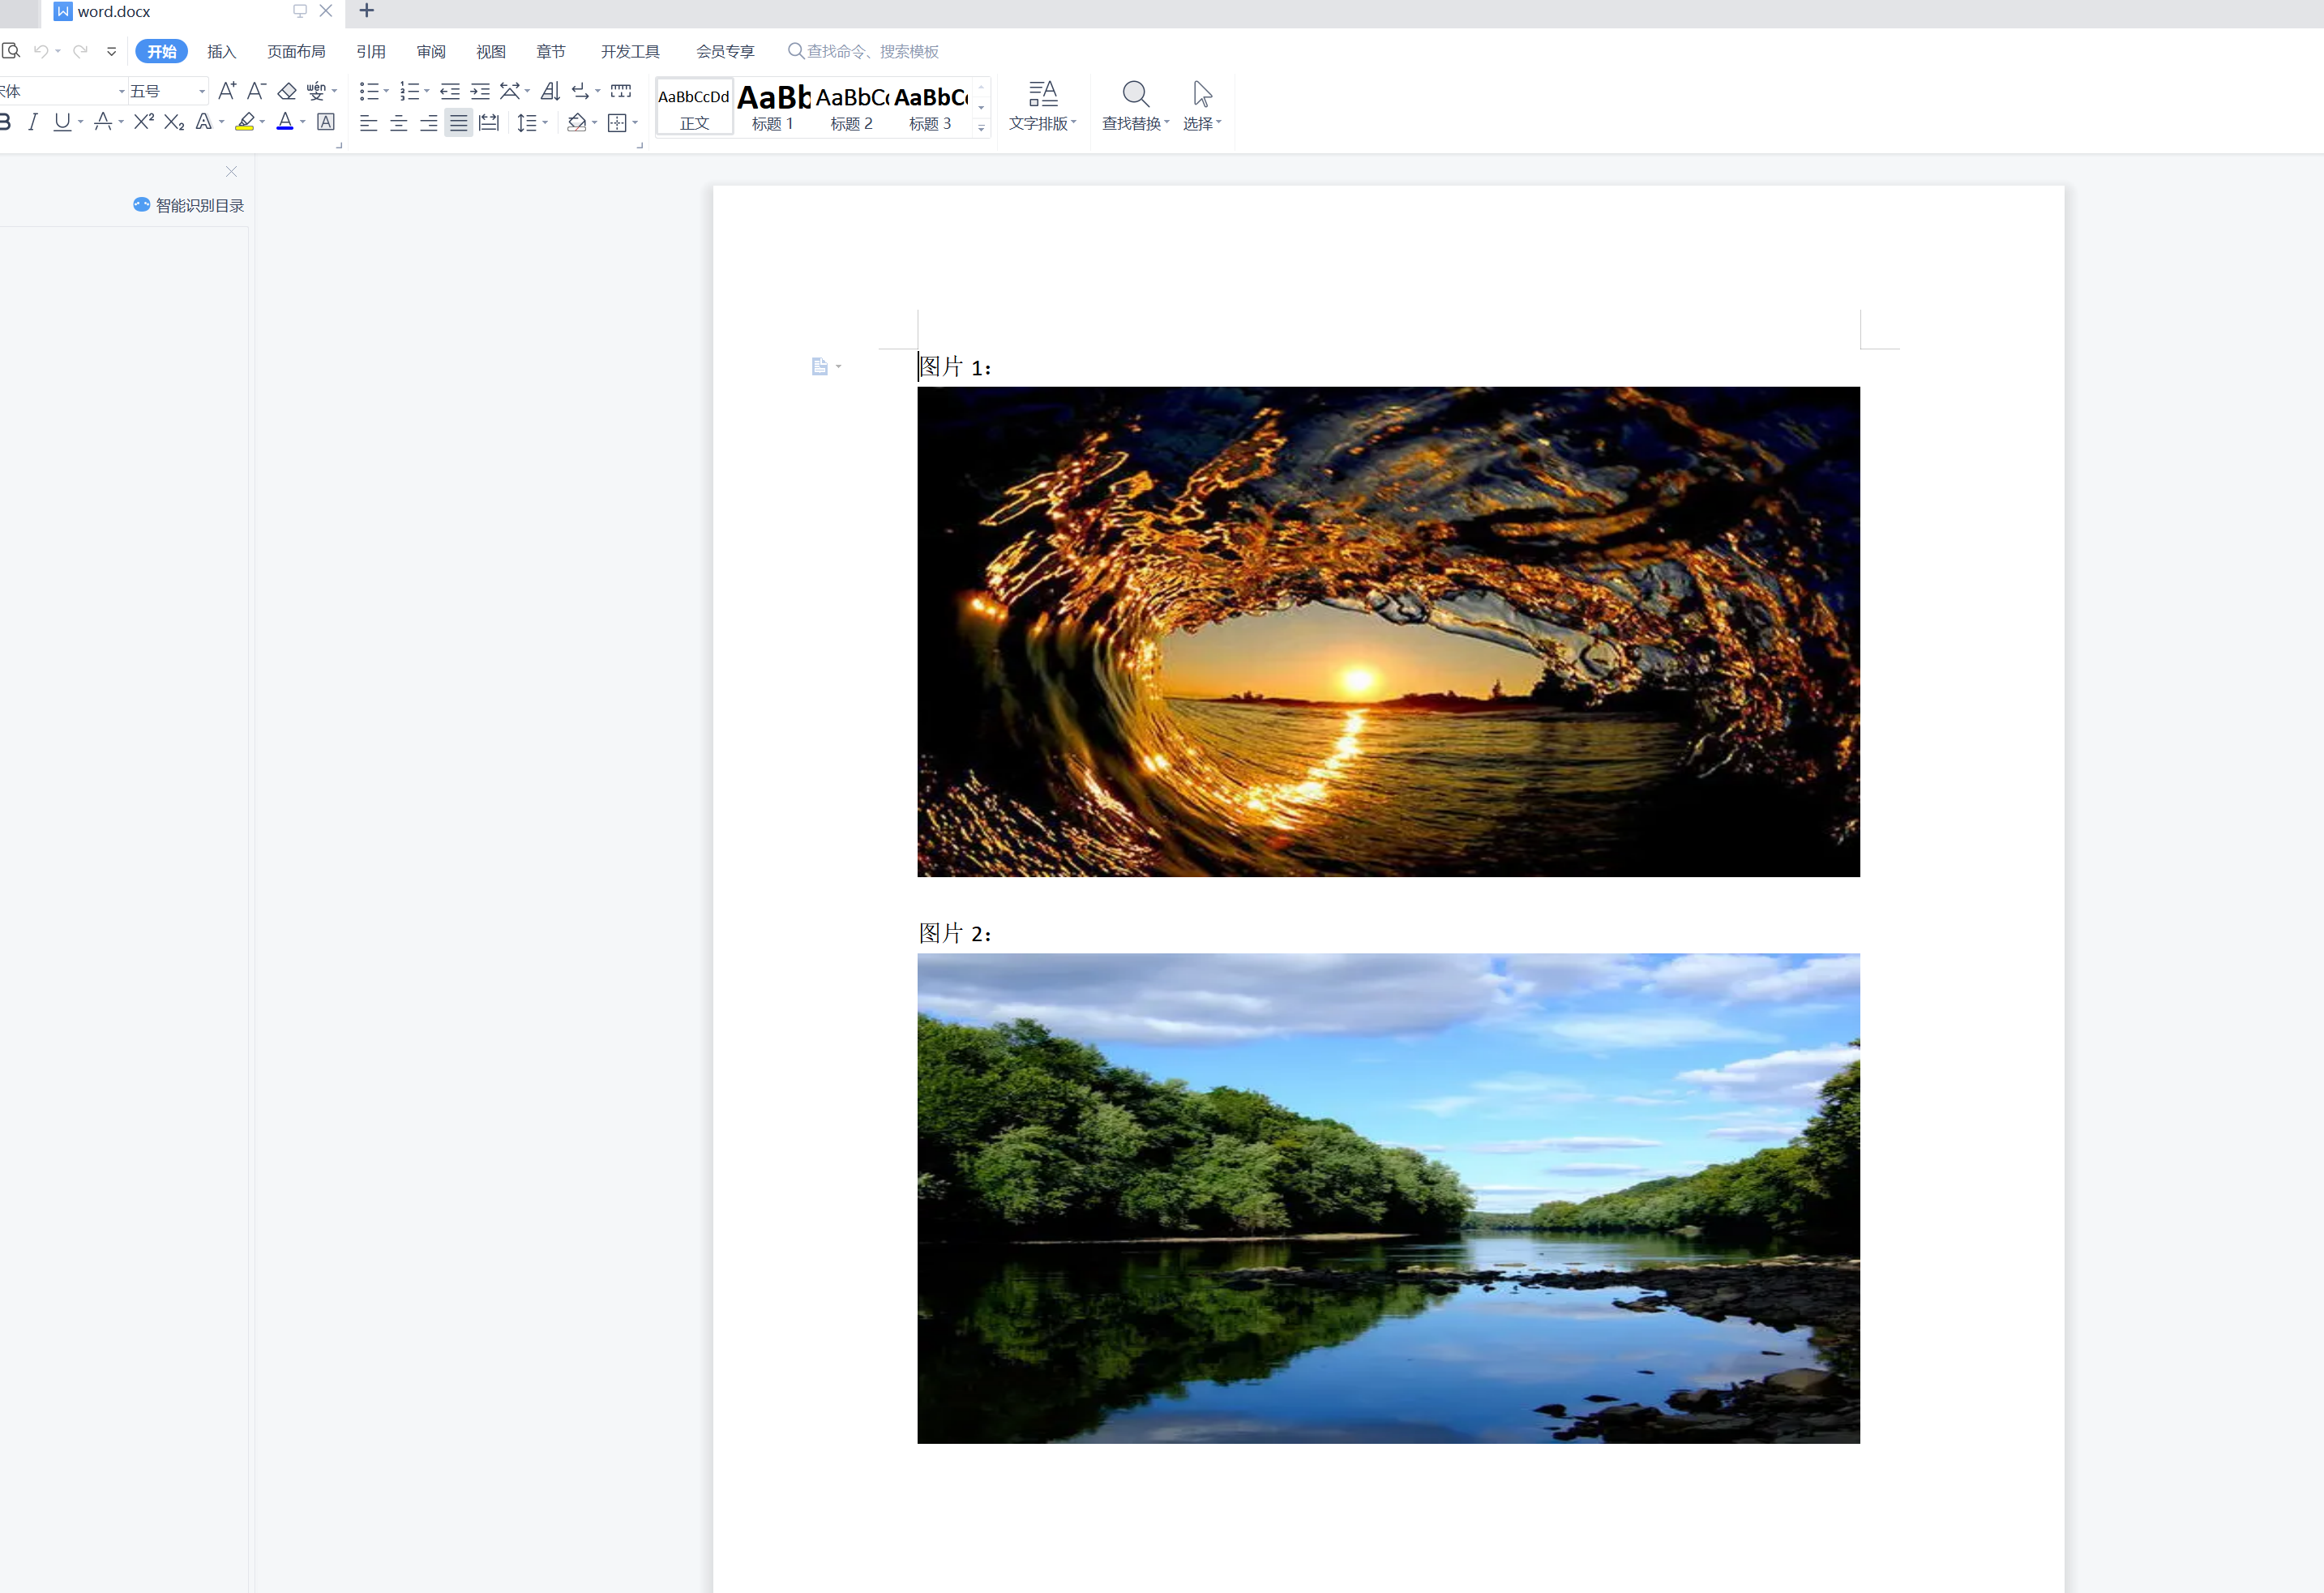Apply subscript formatting

pyautogui.click(x=174, y=122)
